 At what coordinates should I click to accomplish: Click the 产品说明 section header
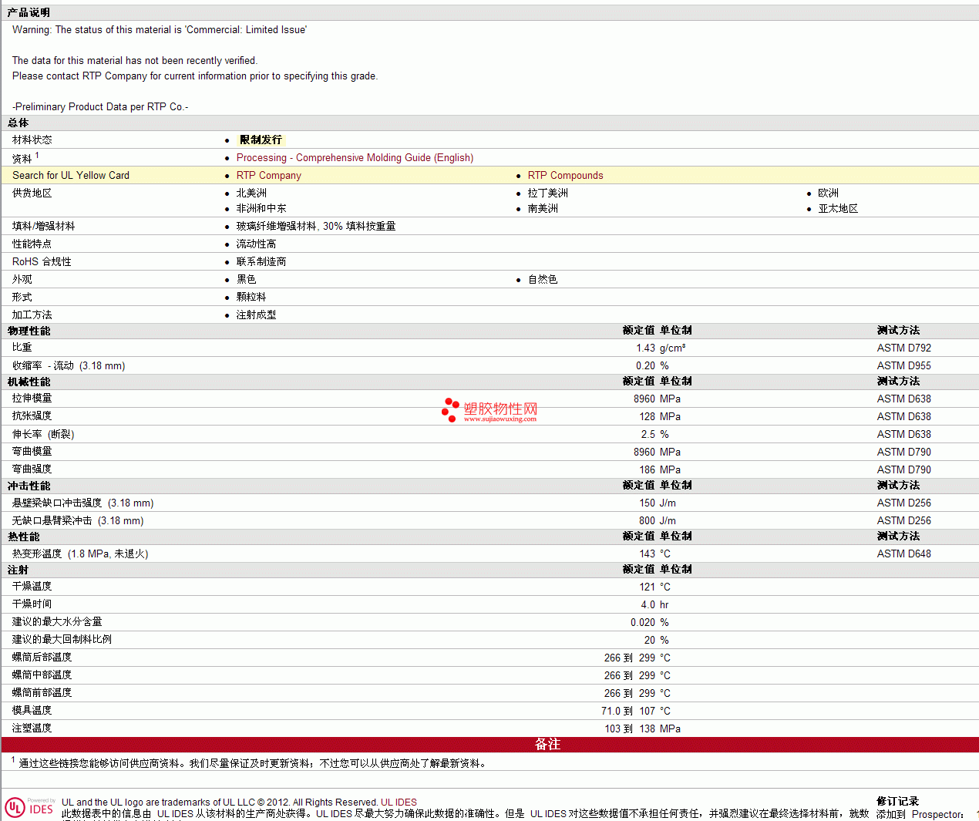point(29,12)
